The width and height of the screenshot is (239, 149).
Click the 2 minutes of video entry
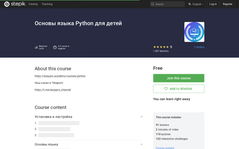tap(167, 130)
